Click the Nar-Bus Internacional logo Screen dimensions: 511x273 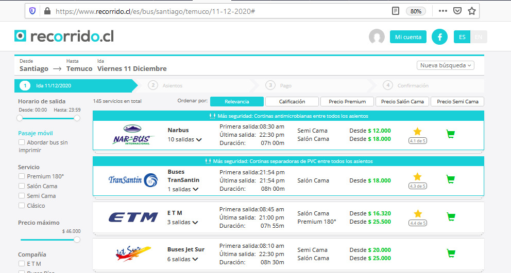[133, 135]
